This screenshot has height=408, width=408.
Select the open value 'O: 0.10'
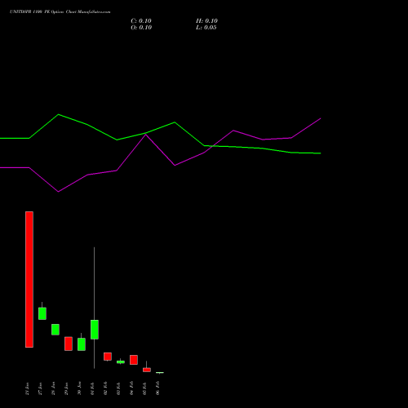click(141, 28)
